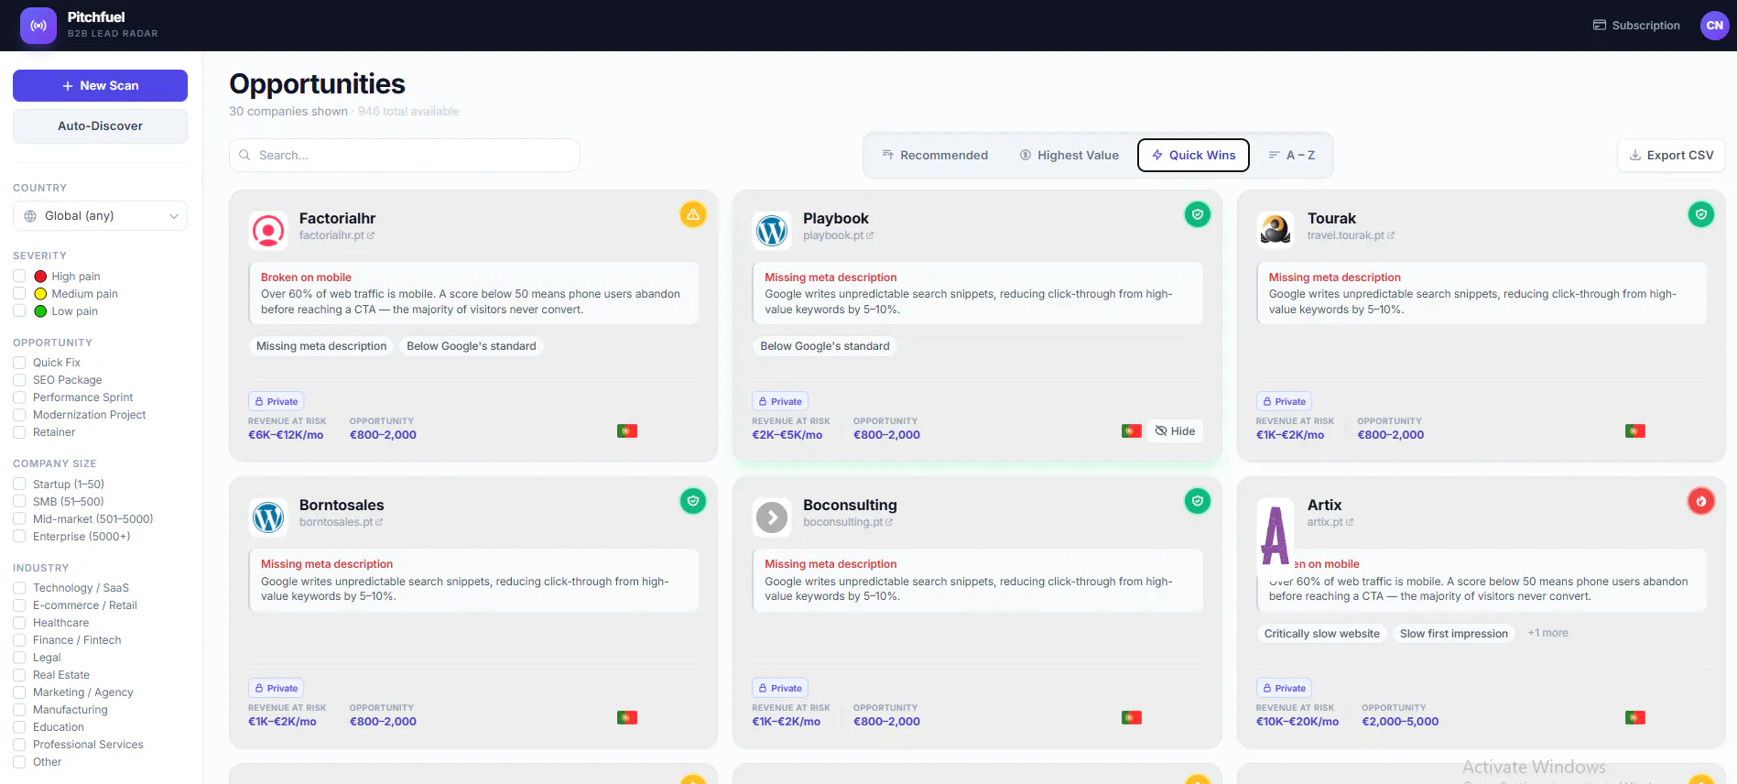1737x784 pixels.
Task: Check the Enterprise (5000+) company size box
Action: point(19,536)
